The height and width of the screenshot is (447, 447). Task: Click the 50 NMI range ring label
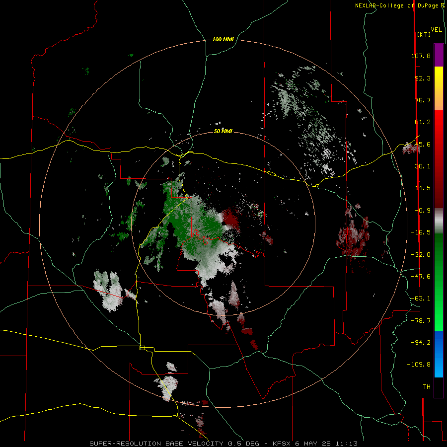223,131
